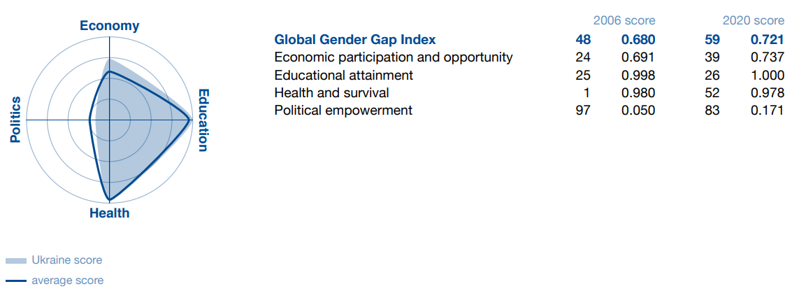Click the 2020 score column header

(x=754, y=20)
